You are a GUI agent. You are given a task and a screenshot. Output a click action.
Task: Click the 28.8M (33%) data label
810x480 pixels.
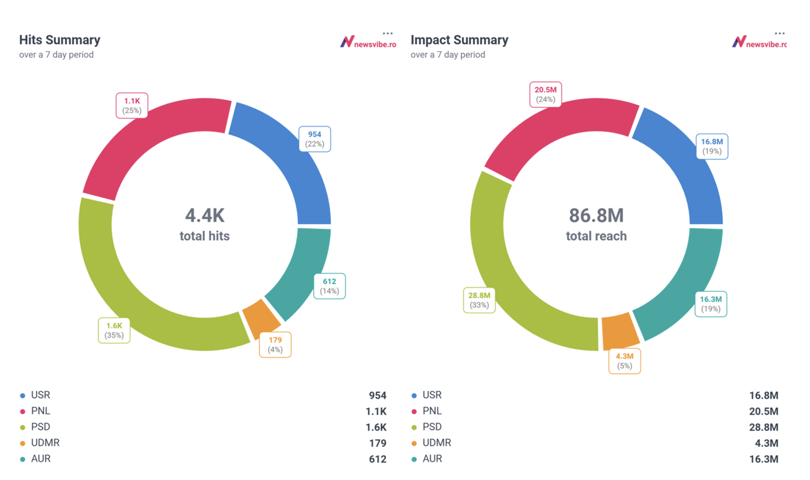479,300
